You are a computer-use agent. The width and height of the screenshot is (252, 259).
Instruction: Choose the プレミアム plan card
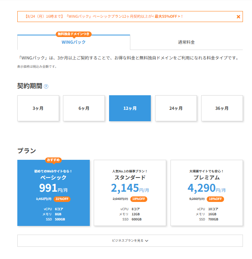pos(207,193)
